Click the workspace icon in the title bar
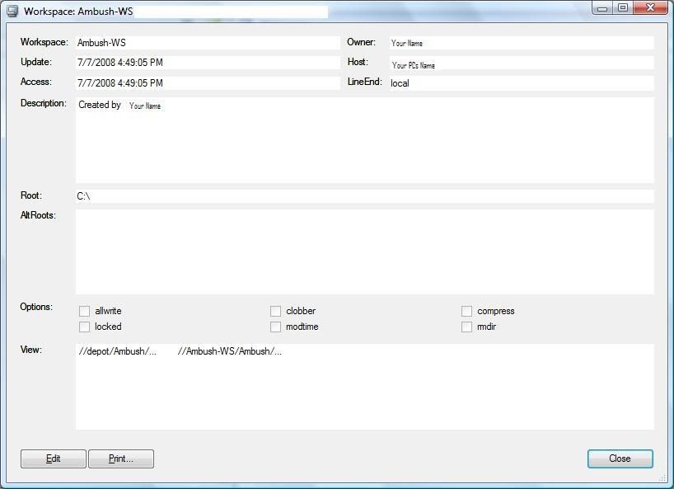674x489 pixels. (x=12, y=12)
